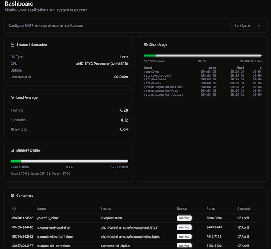Click the /etc/nixopus/configs mount row
This screenshot has width=271, height=249.
coord(202,91)
